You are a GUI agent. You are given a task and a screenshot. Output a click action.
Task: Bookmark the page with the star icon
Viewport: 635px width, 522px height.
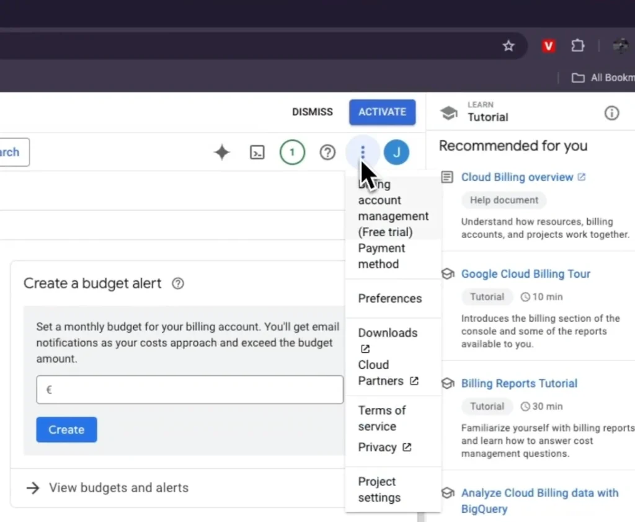(508, 45)
